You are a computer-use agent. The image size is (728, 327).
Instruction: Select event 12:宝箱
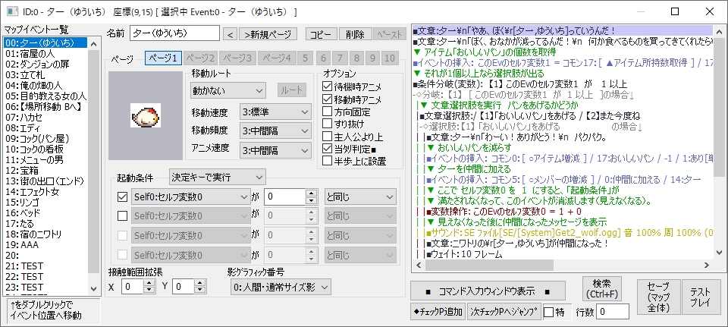[45, 171]
